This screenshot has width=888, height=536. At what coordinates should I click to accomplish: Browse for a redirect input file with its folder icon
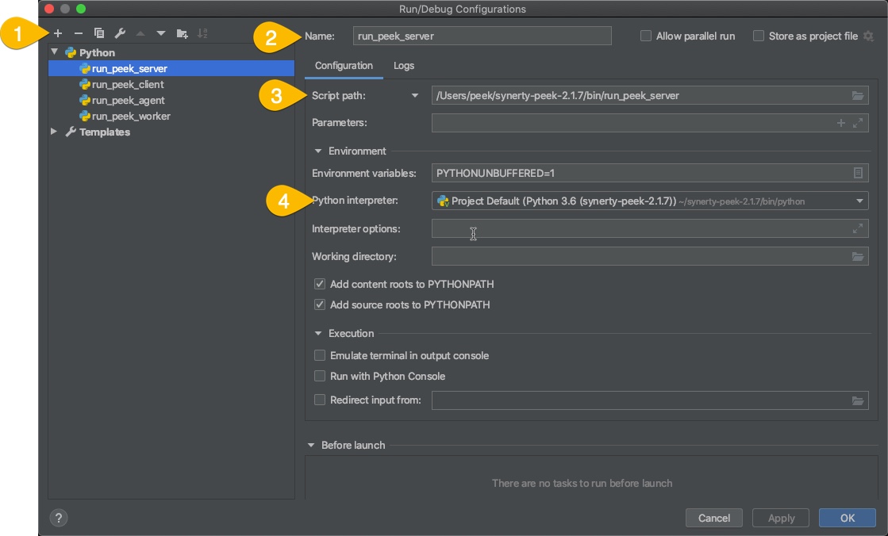(x=857, y=400)
